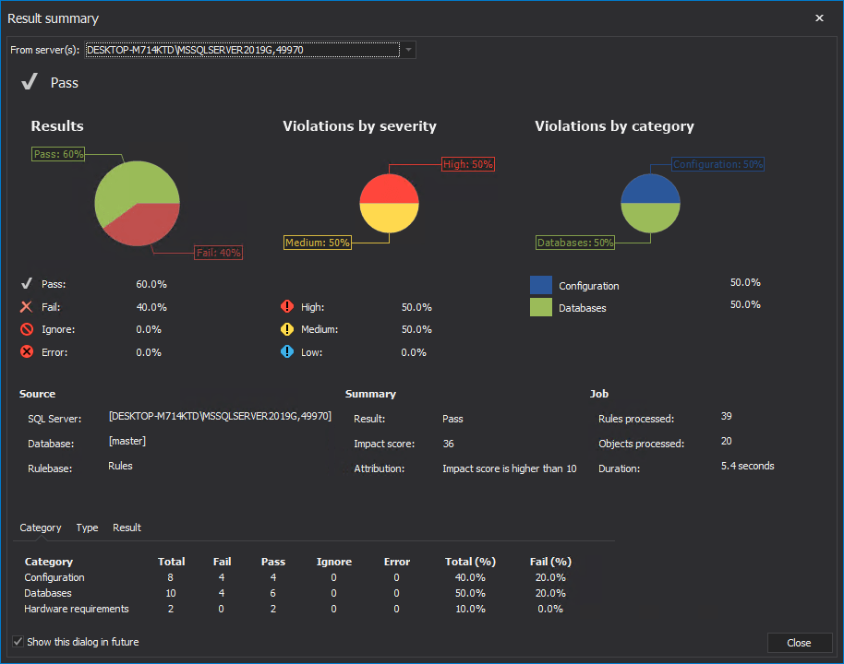Screen dimensions: 844x664
Task: Open the From server(s) dropdown
Action: point(407,50)
